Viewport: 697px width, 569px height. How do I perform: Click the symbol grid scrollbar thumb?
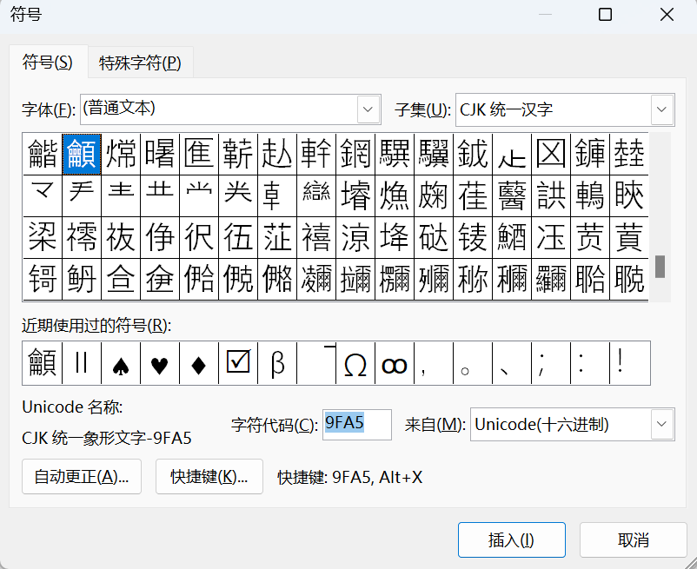point(660,267)
